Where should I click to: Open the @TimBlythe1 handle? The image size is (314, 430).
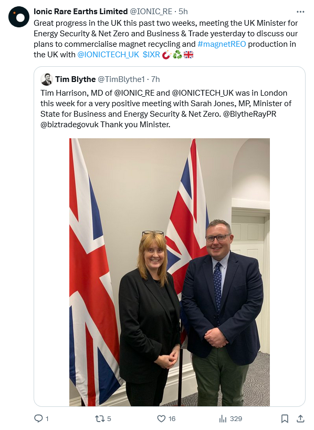121,79
